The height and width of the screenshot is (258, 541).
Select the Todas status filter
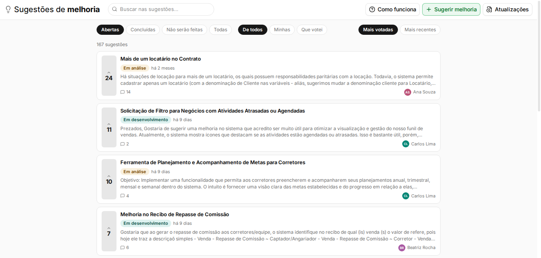pyautogui.click(x=220, y=30)
